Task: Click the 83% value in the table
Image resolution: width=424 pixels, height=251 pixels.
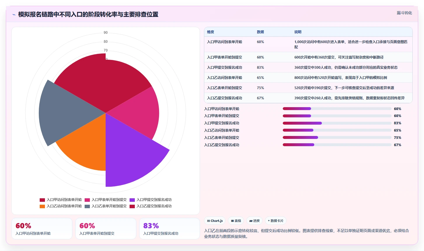Action: 260,68
